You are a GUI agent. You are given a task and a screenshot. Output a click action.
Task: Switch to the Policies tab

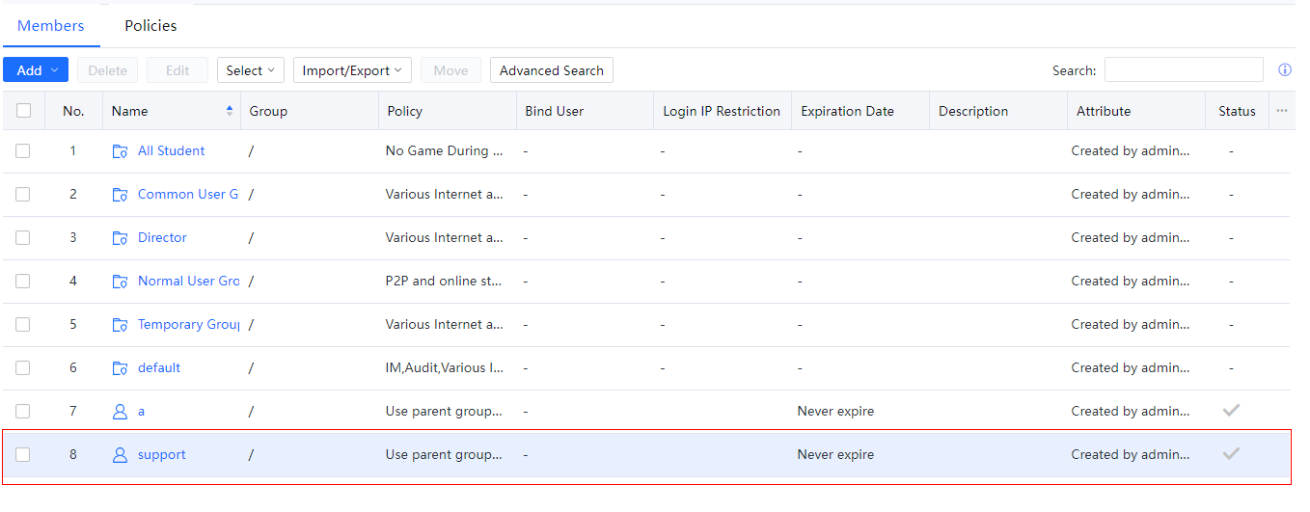click(x=150, y=26)
